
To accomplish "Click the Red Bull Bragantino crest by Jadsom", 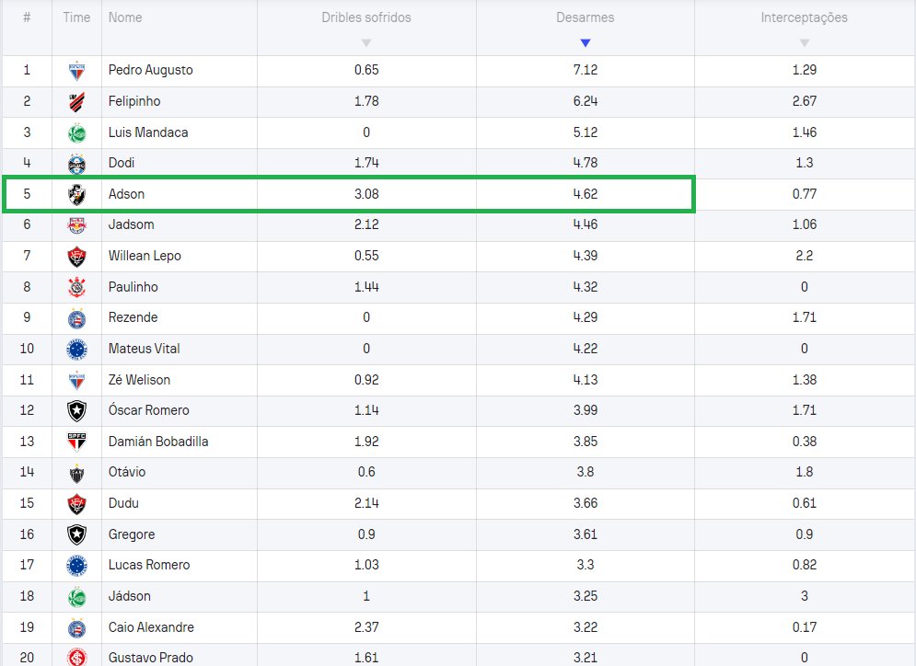I will [x=77, y=225].
